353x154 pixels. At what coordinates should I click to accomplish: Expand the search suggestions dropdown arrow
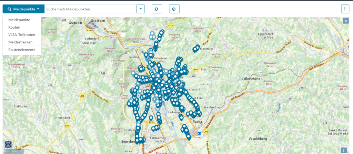tap(141, 9)
